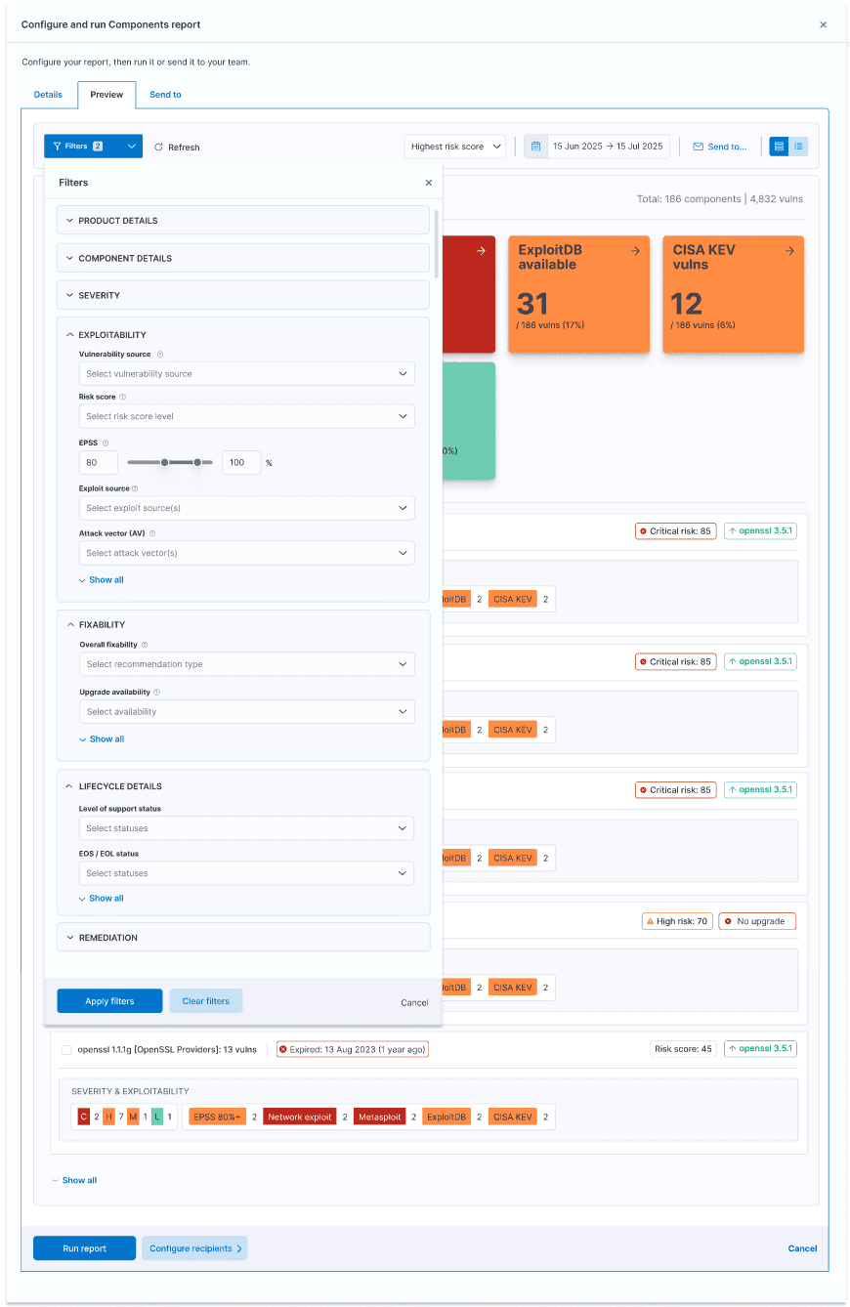This screenshot has width=850, height=1307.
Task: Switch to card view layout icon
Action: [779, 147]
